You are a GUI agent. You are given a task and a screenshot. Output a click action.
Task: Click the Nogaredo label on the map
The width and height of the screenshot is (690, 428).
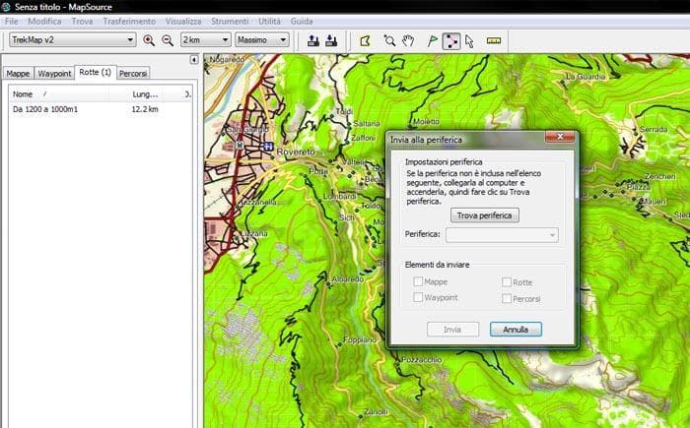227,59
